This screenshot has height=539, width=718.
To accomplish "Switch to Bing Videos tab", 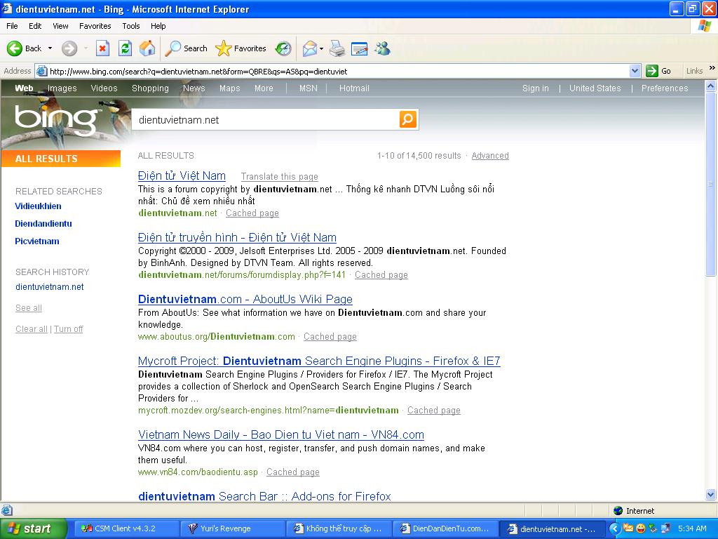I will (104, 88).
